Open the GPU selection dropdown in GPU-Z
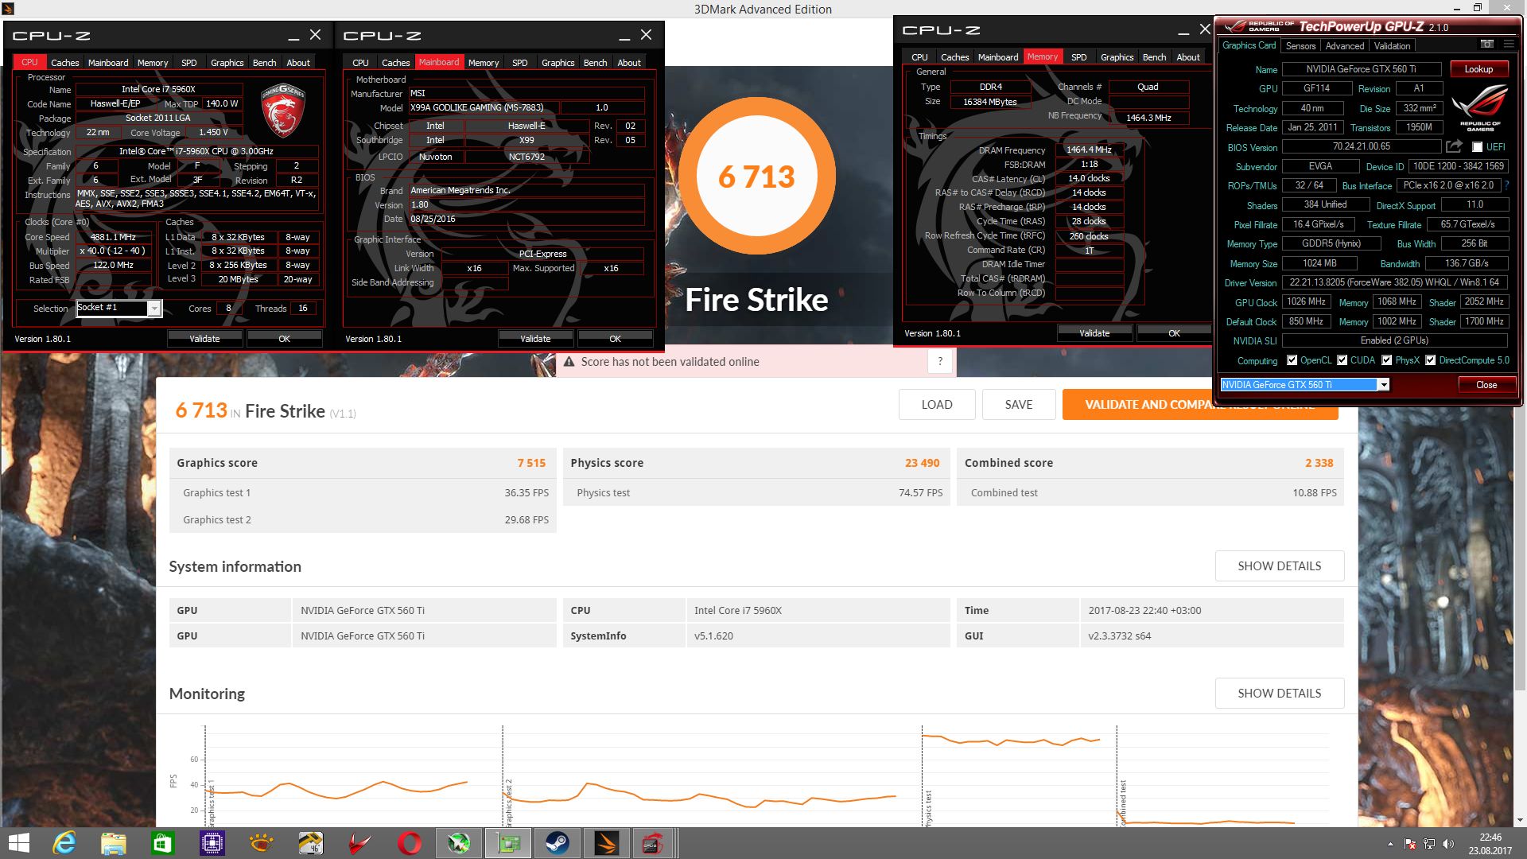 coord(1384,385)
